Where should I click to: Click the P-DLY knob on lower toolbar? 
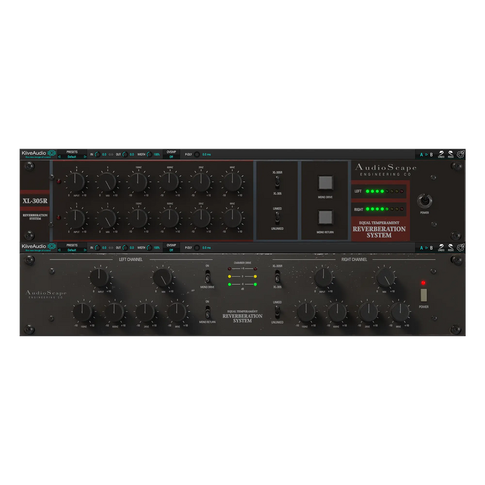[196, 248]
